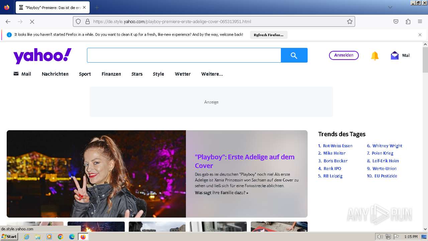
Task: Dismiss the Refresh Firefox notification bar
Action: (420, 35)
